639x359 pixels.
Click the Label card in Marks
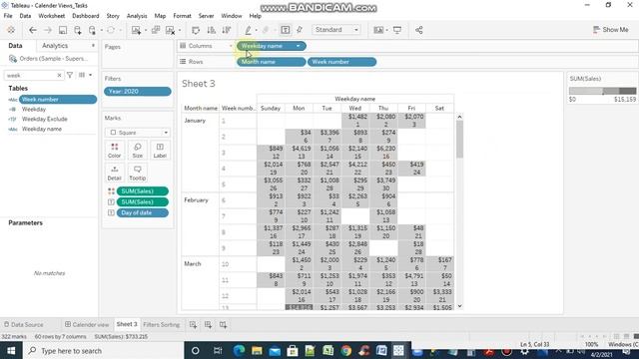(x=160, y=151)
